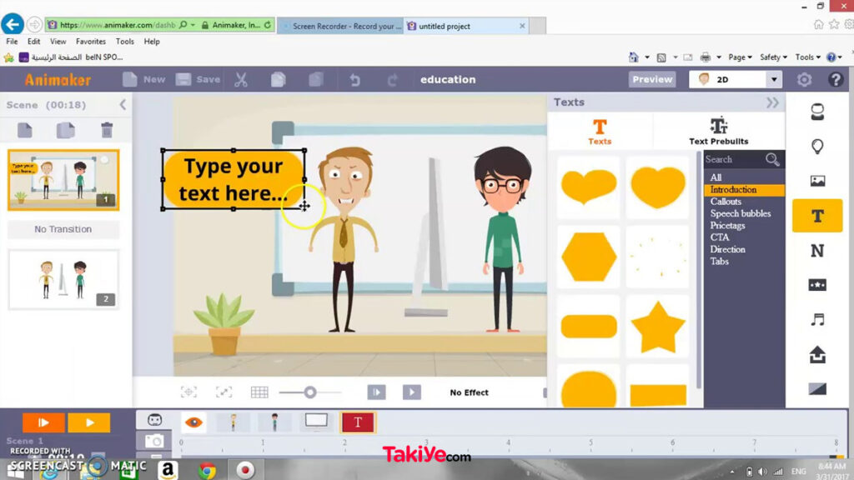Click the New project icon
Image resolution: width=854 pixels, height=480 pixels.
pos(129,79)
